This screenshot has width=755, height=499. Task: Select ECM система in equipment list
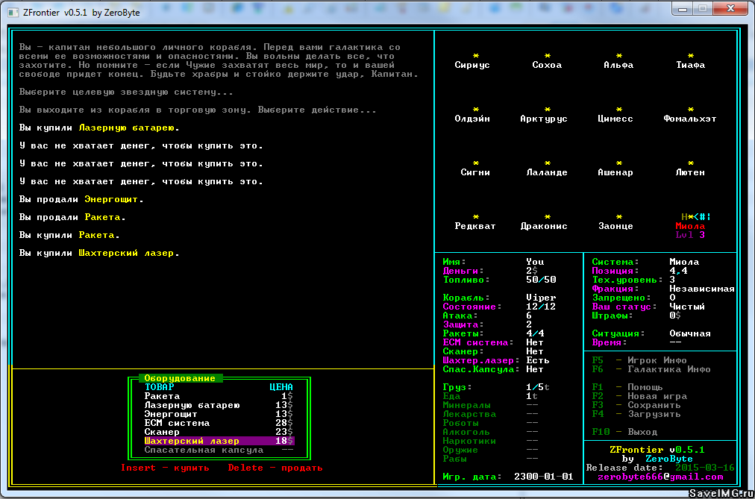pyautogui.click(x=177, y=423)
